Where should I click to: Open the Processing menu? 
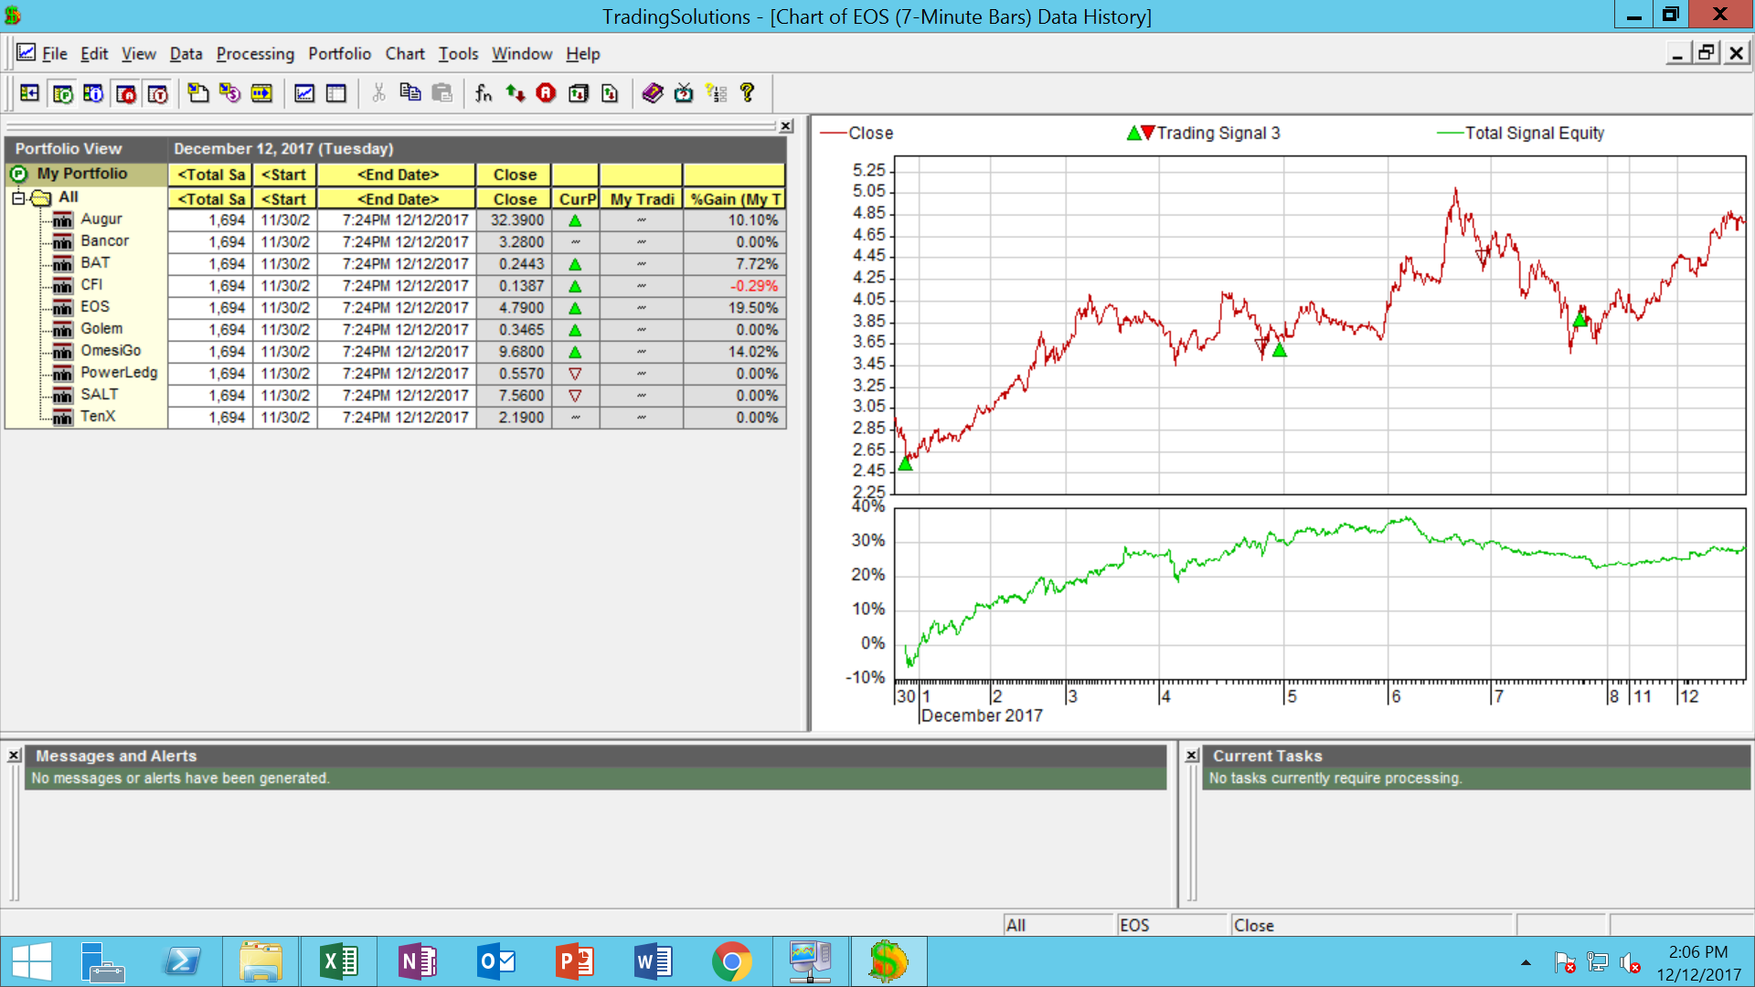(x=255, y=54)
